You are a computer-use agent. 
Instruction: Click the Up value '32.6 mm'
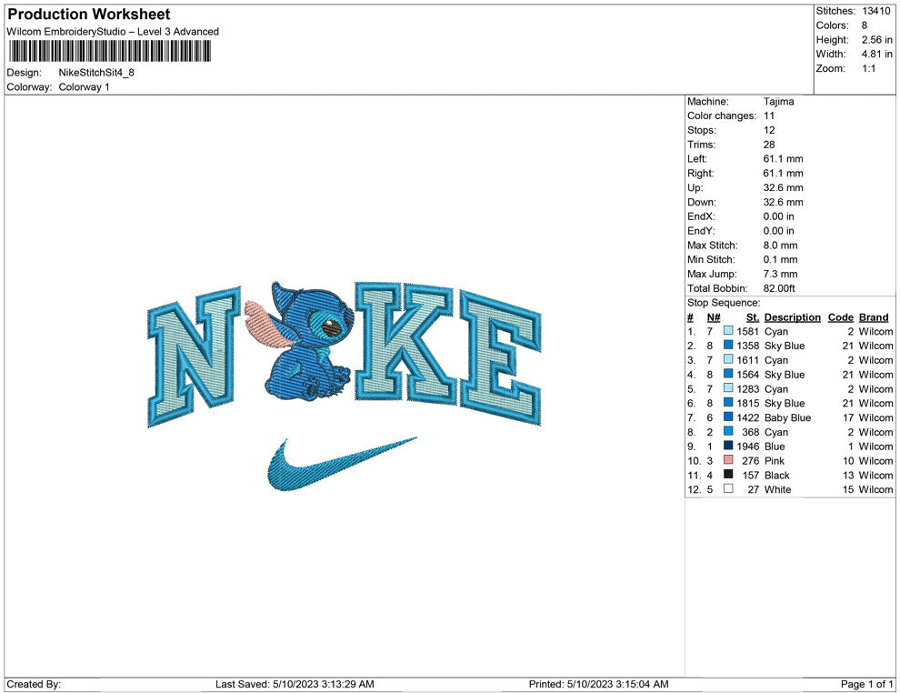coord(783,187)
